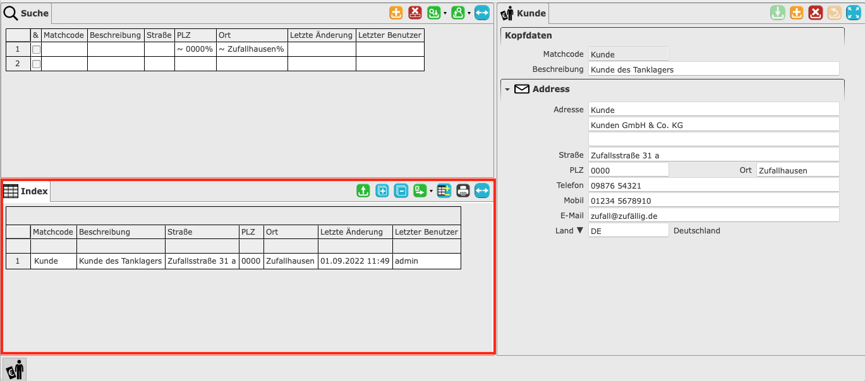Screen dimensions: 865x381
Task: Click the red delete customer record icon
Action: [816, 13]
